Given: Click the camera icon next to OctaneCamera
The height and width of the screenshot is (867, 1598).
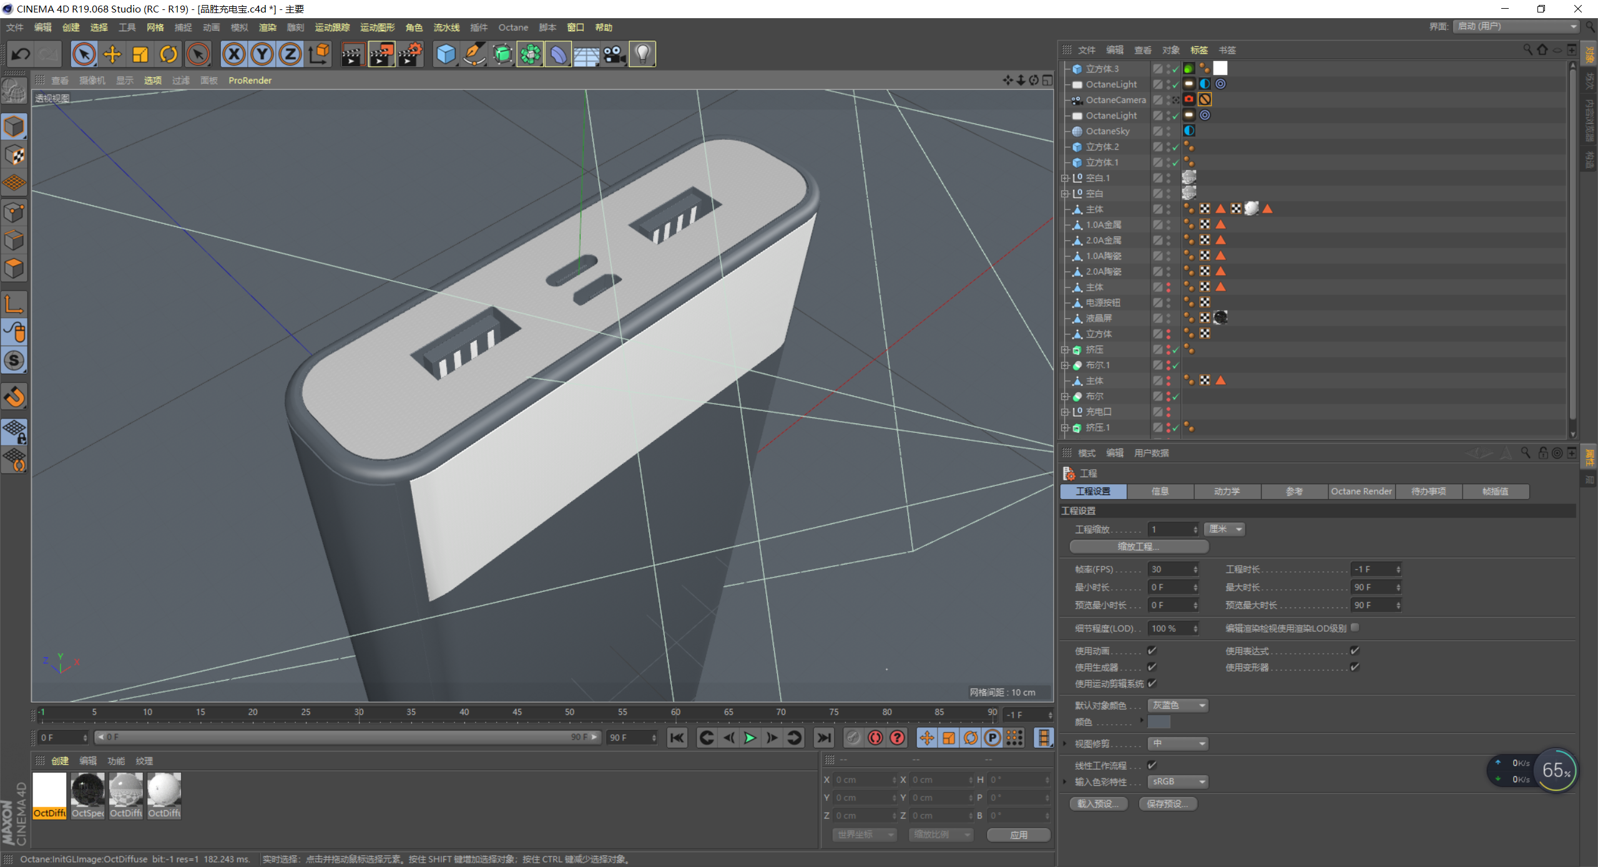Looking at the screenshot, I should 1188,99.
